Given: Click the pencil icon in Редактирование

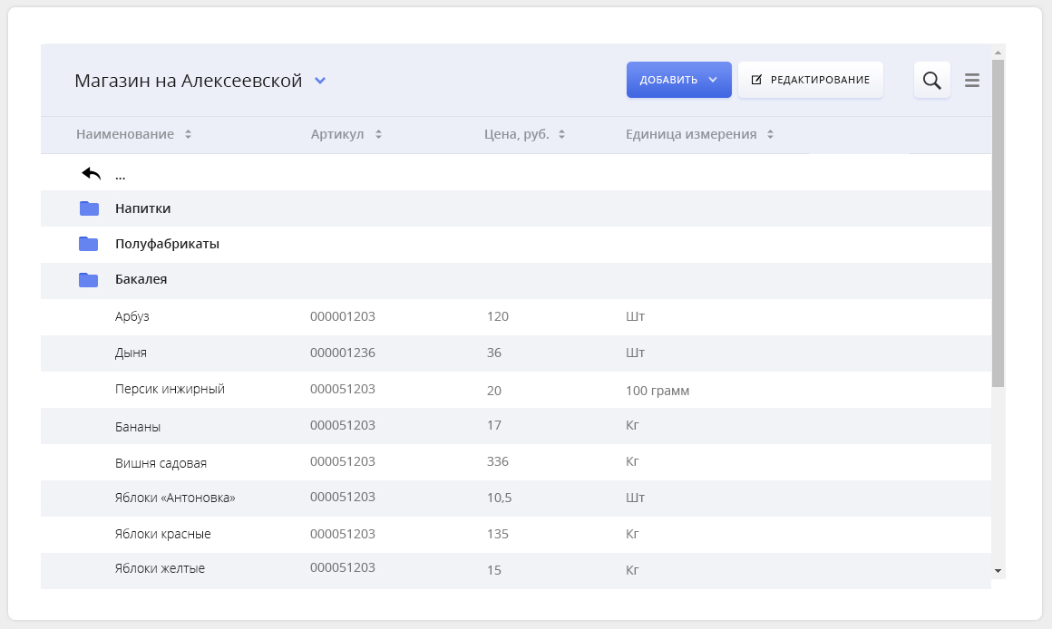Looking at the screenshot, I should click(x=756, y=80).
